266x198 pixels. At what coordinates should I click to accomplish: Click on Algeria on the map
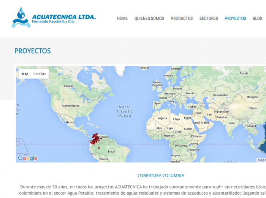click(162, 118)
